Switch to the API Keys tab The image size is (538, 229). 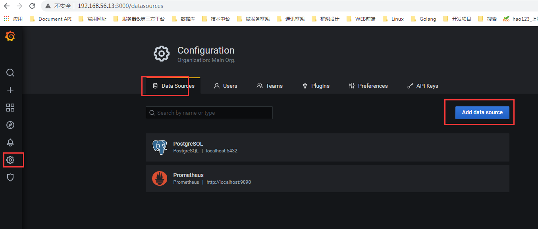(x=423, y=86)
